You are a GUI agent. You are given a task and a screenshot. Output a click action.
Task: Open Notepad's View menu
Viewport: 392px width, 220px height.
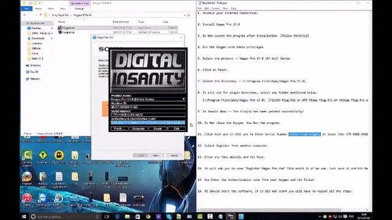[225, 8]
